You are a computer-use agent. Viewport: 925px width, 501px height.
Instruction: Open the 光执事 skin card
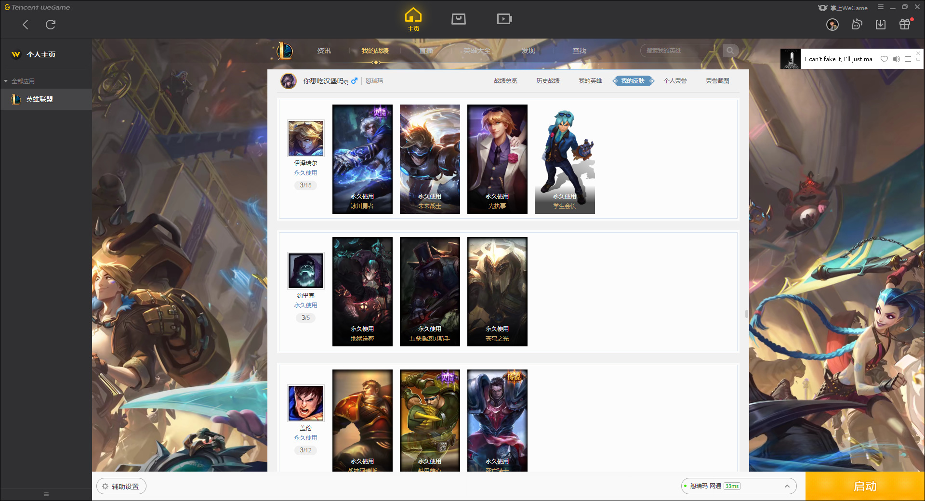point(497,159)
